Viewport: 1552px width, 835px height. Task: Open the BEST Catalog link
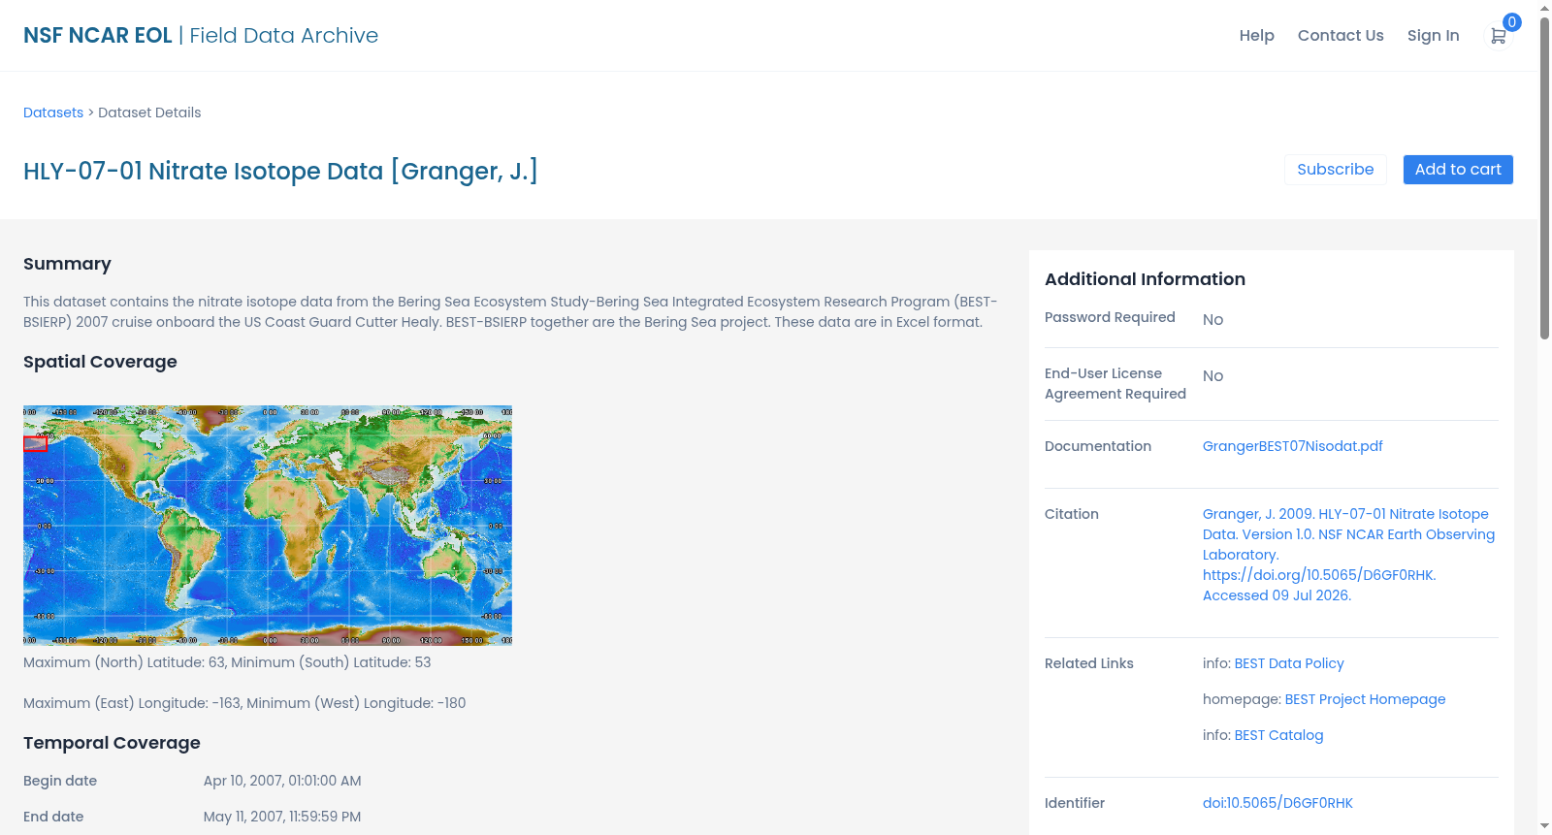click(x=1278, y=735)
